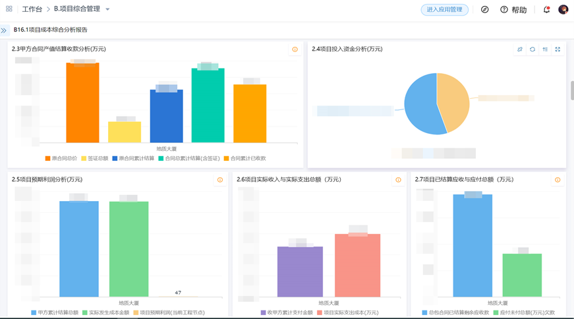Viewport: 574px width, 319px height.
Task: Toggle 合同累计已收款 legend series
Action: pyautogui.click(x=244, y=159)
